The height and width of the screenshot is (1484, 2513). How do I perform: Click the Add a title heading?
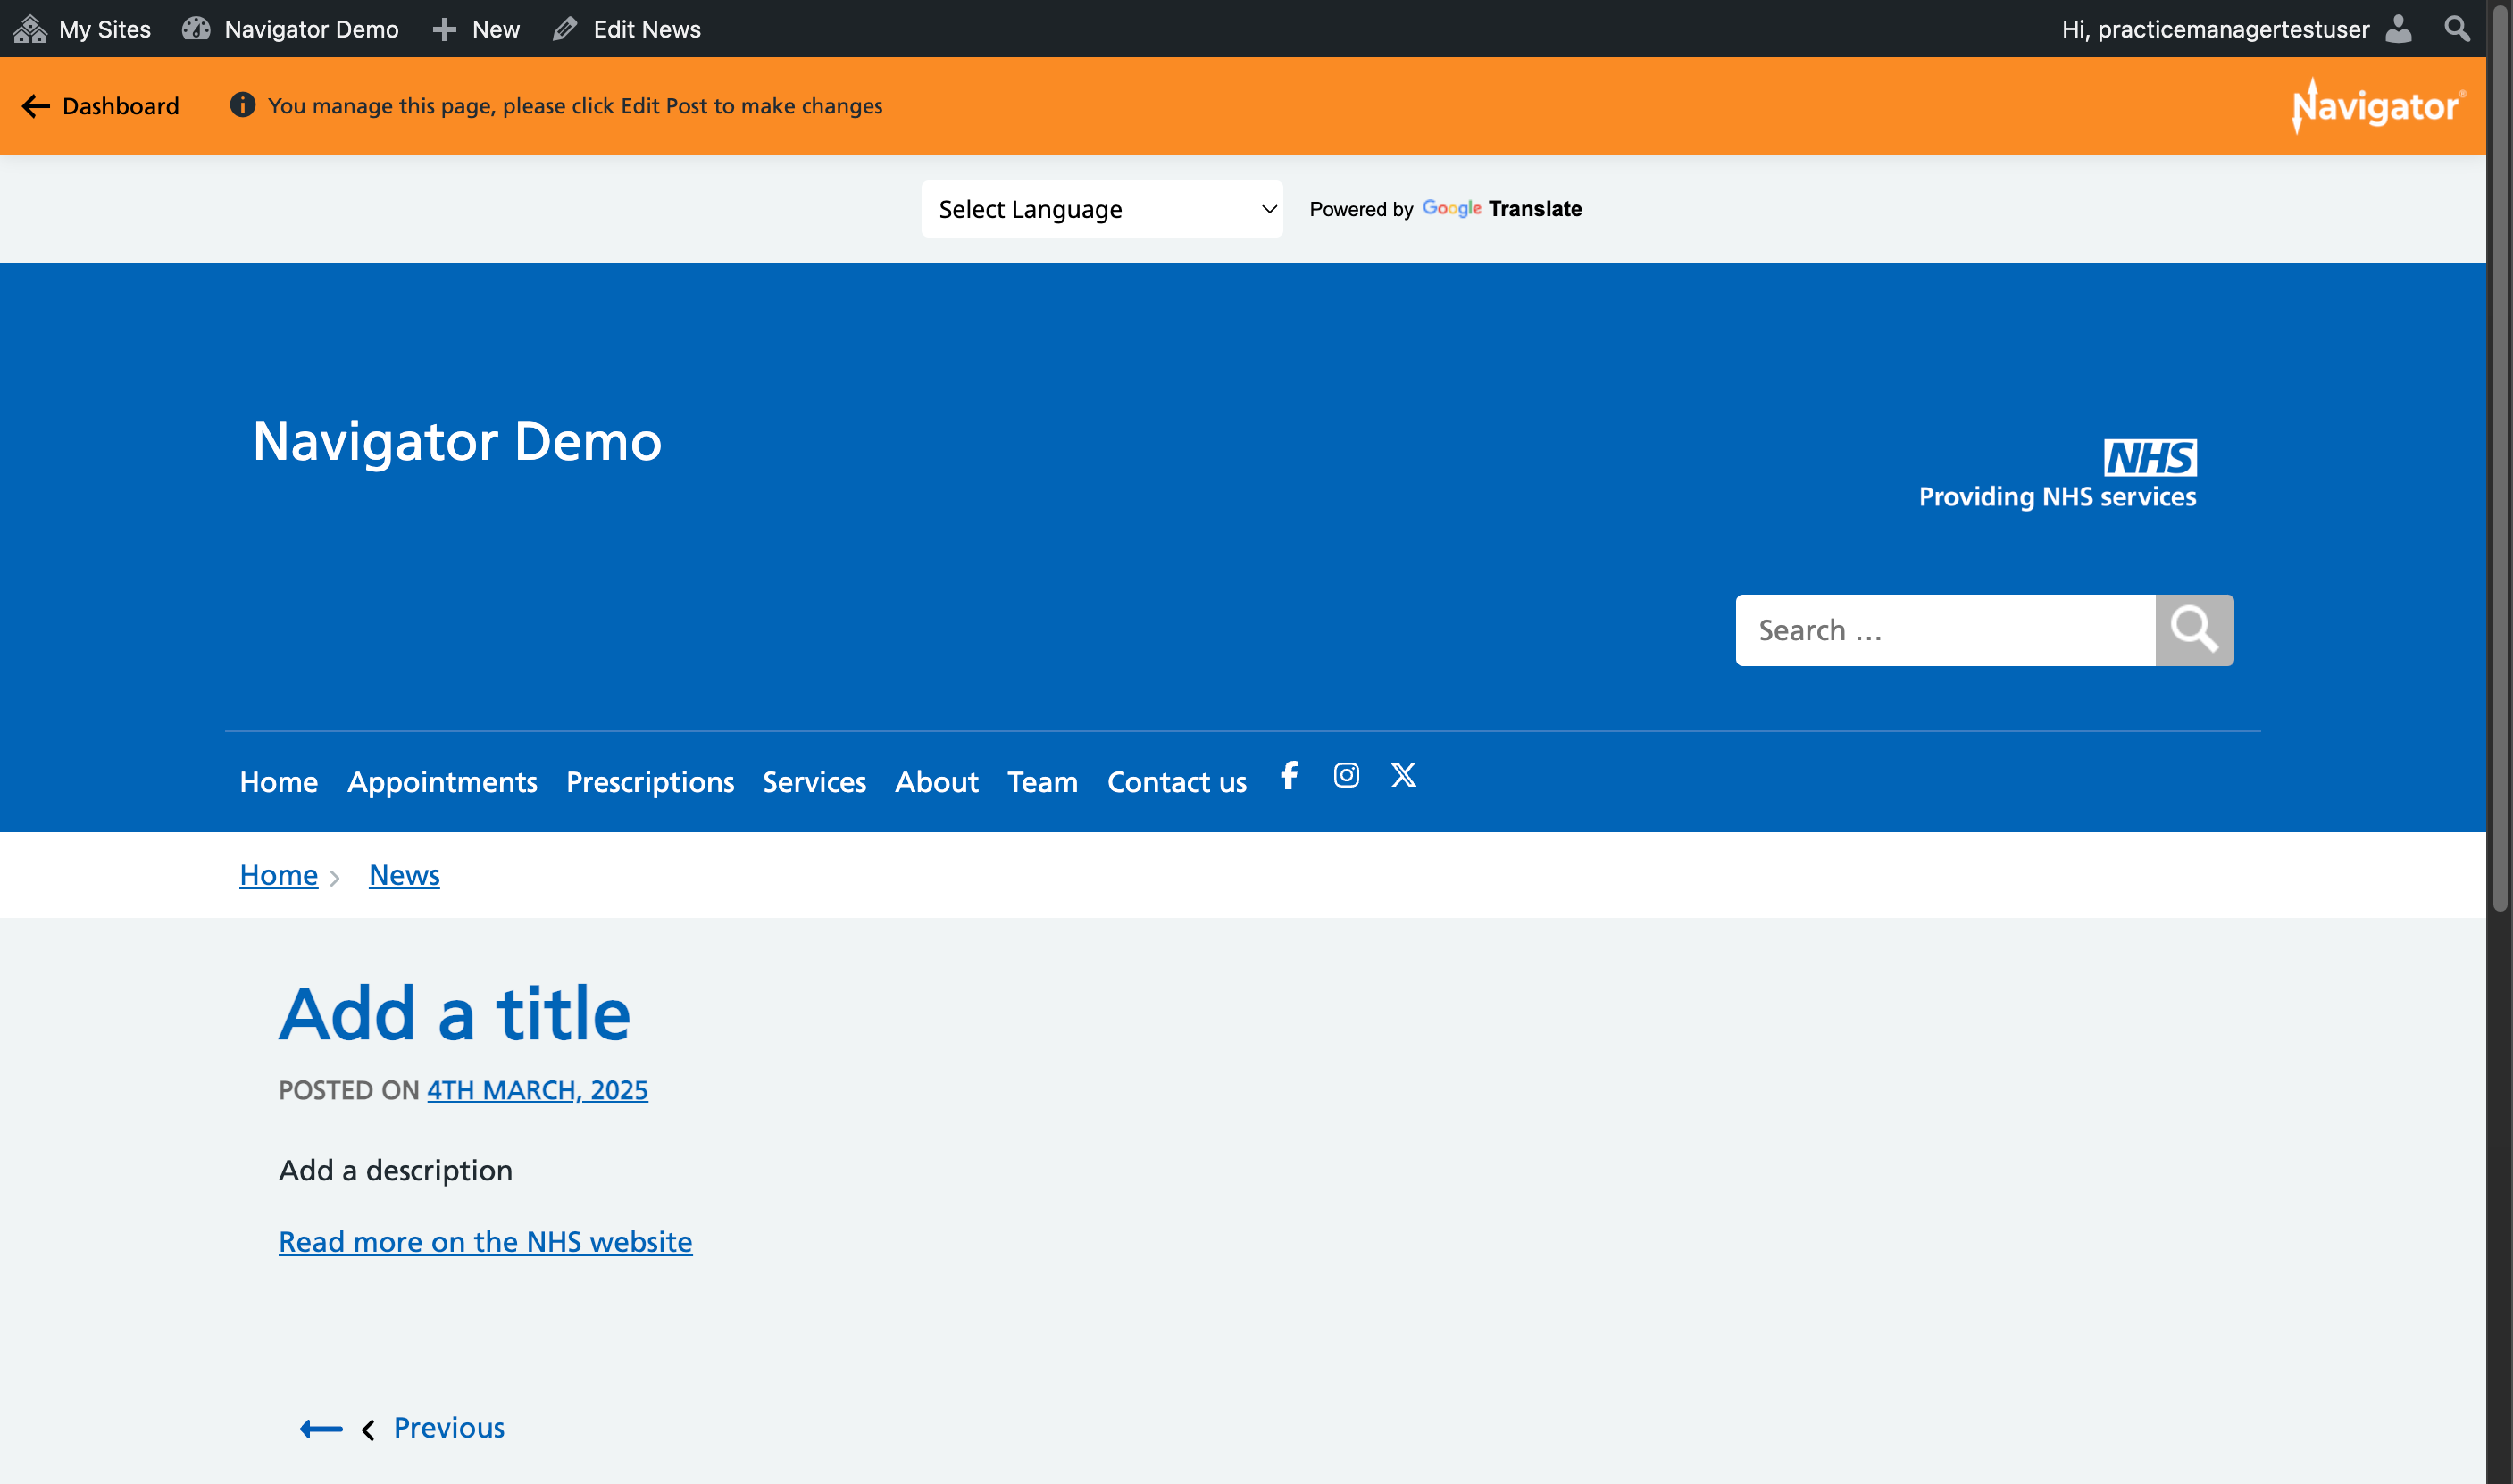pos(455,1013)
